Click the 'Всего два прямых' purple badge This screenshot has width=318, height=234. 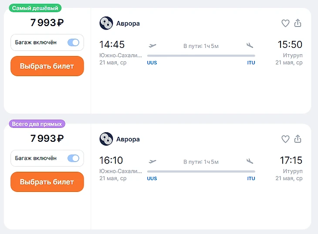pyautogui.click(x=37, y=124)
